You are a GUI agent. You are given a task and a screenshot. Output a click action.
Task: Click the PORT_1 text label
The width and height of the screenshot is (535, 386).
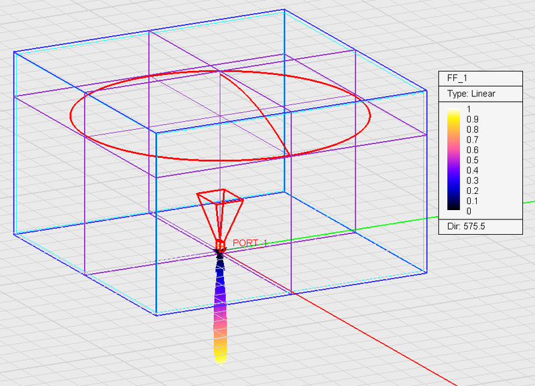click(251, 243)
